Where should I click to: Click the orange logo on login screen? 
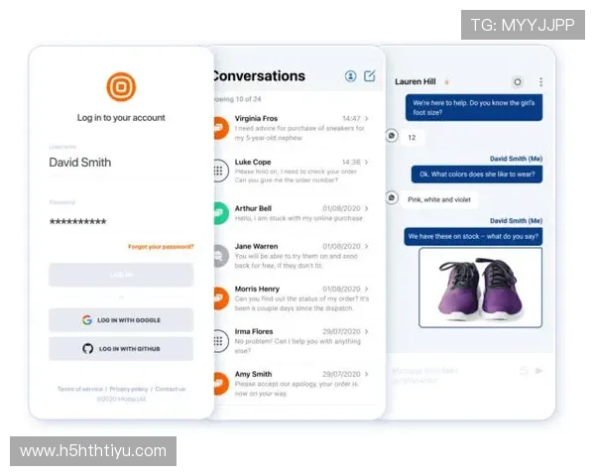pyautogui.click(x=121, y=86)
